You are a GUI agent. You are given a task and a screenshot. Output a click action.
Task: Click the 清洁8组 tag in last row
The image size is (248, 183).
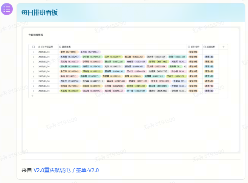tap(209, 91)
